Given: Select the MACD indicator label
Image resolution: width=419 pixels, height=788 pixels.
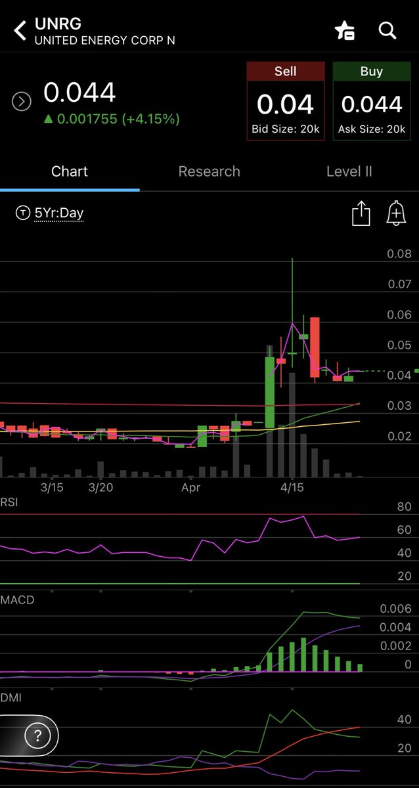Looking at the screenshot, I should [17, 600].
